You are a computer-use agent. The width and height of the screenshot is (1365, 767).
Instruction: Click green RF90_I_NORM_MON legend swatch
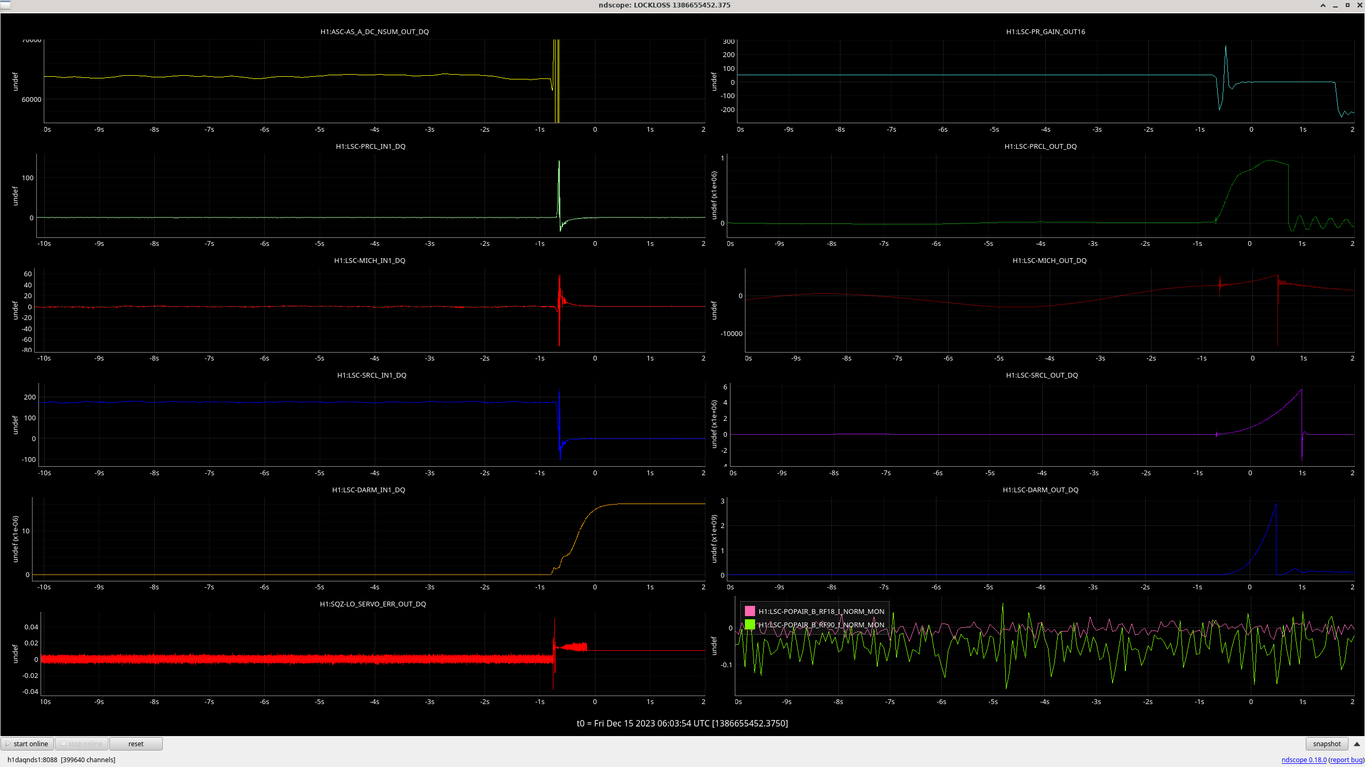(x=750, y=625)
